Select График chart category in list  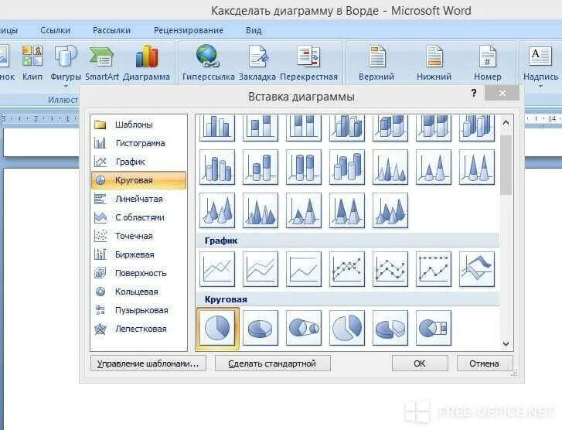tap(138, 162)
